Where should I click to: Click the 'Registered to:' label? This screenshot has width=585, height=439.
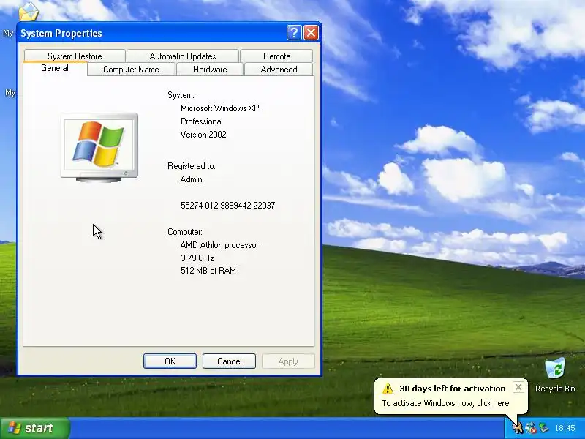pos(192,166)
